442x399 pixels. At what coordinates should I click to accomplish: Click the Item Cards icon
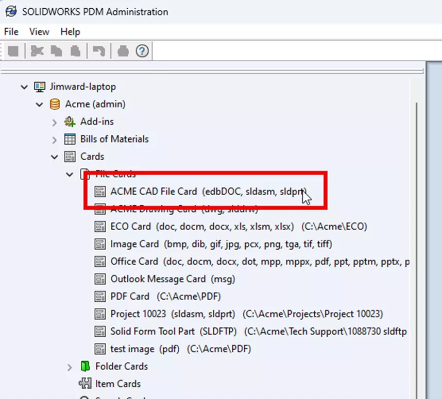point(85,384)
